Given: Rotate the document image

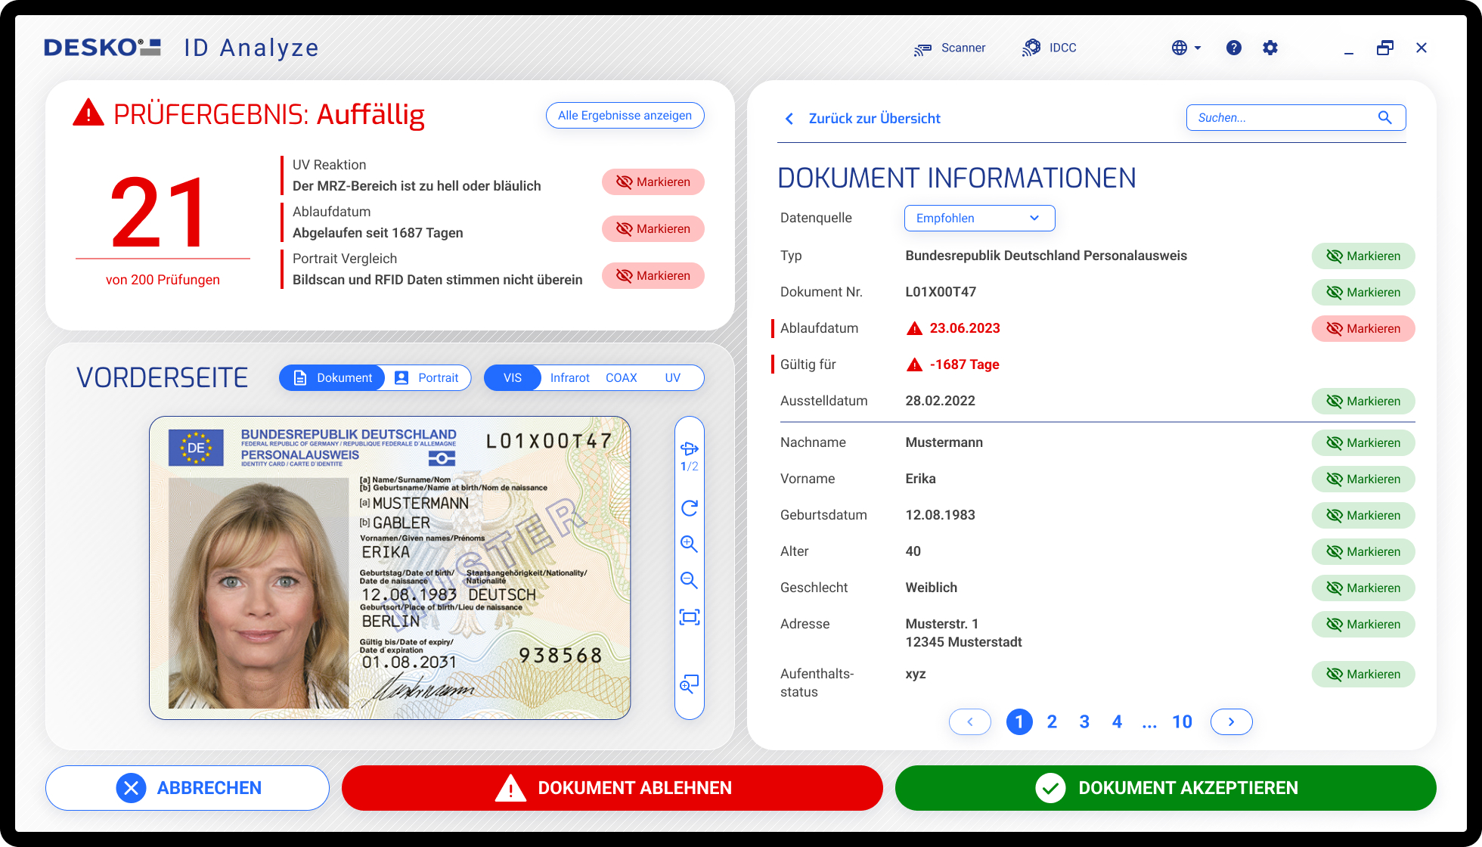Looking at the screenshot, I should 689,508.
